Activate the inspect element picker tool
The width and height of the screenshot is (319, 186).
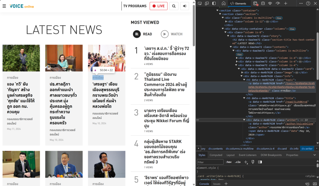click(x=199, y=3)
